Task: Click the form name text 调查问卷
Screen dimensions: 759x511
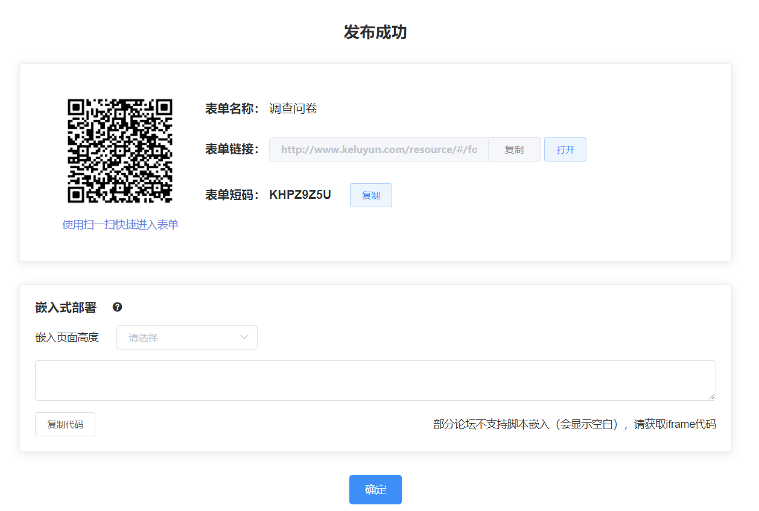Action: 293,109
